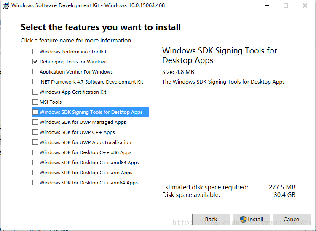Select the MSI Tools checkbox
The image size is (316, 231).
(x=35, y=102)
